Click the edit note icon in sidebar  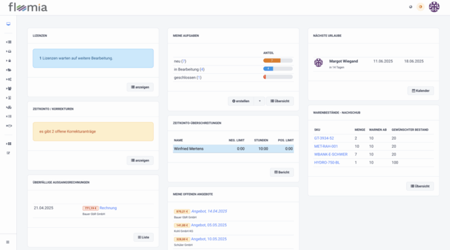coord(8,153)
